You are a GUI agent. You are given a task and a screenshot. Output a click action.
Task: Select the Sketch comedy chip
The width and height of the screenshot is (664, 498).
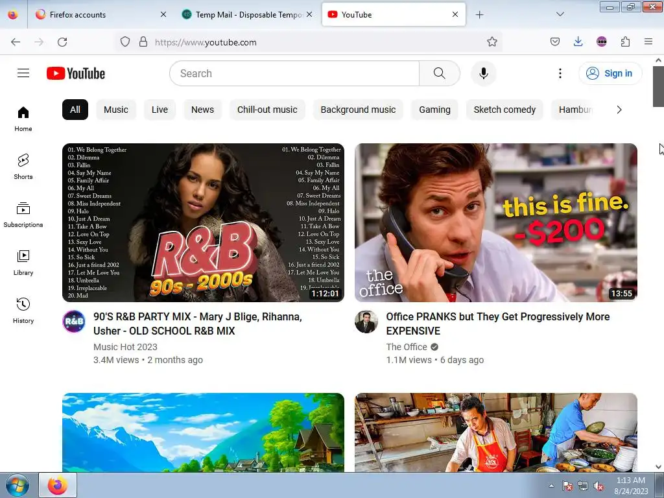coord(504,110)
